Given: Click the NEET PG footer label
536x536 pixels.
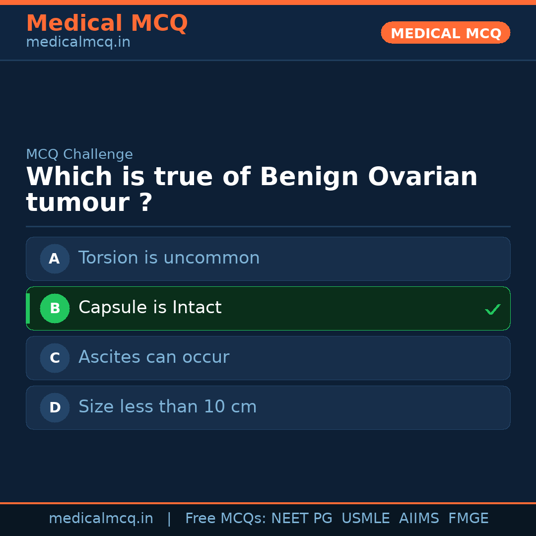Looking at the screenshot, I should (301, 518).
